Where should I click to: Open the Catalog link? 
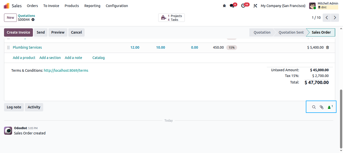pos(98,58)
